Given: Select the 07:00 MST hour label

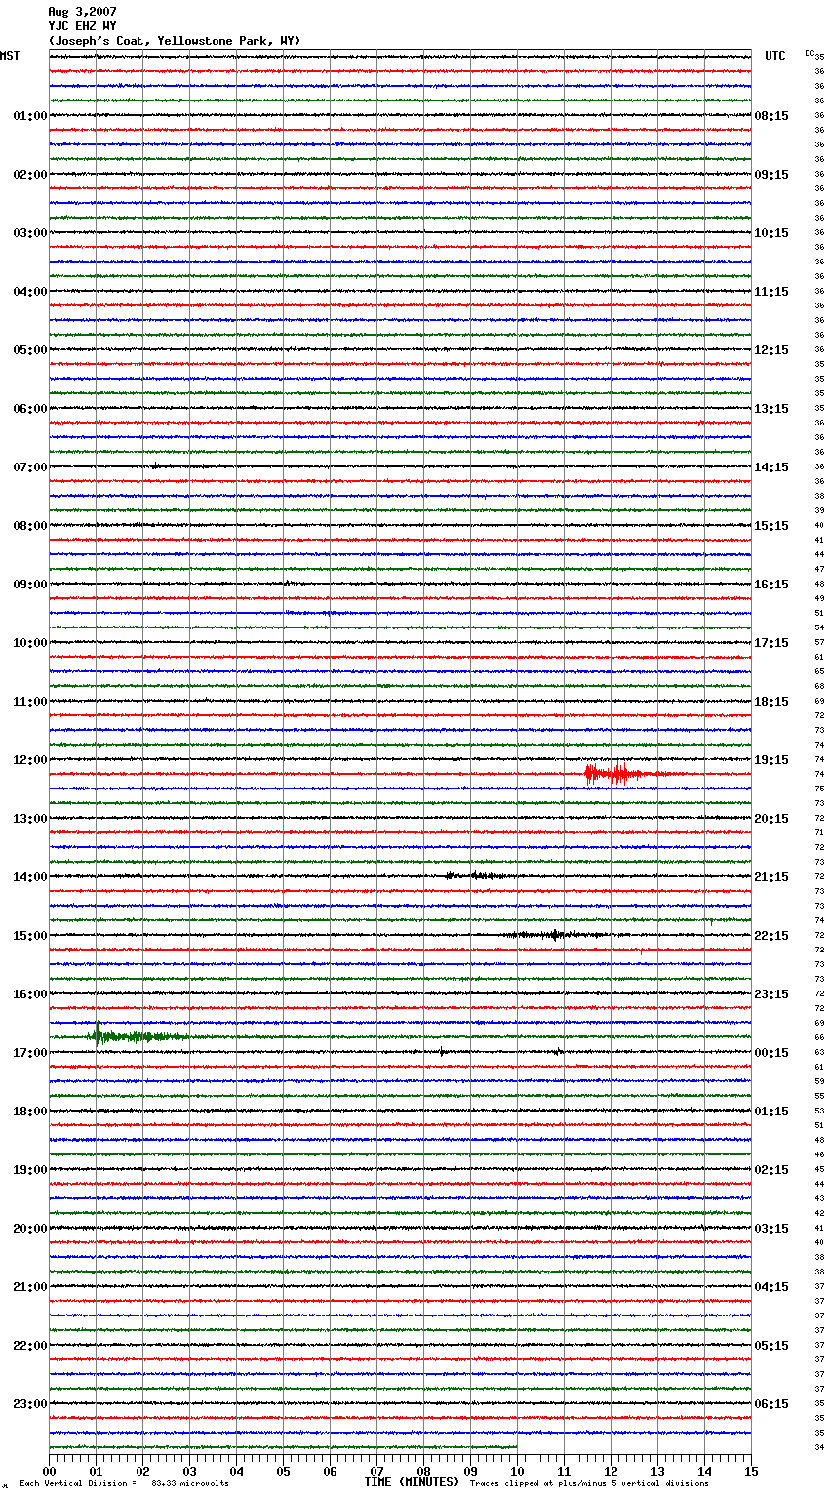Looking at the screenshot, I should [x=30, y=467].
